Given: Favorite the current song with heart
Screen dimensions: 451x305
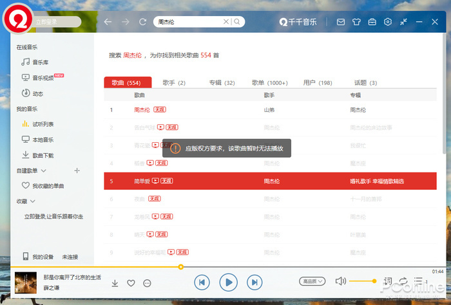Looking at the screenshot, I should click(131, 283).
